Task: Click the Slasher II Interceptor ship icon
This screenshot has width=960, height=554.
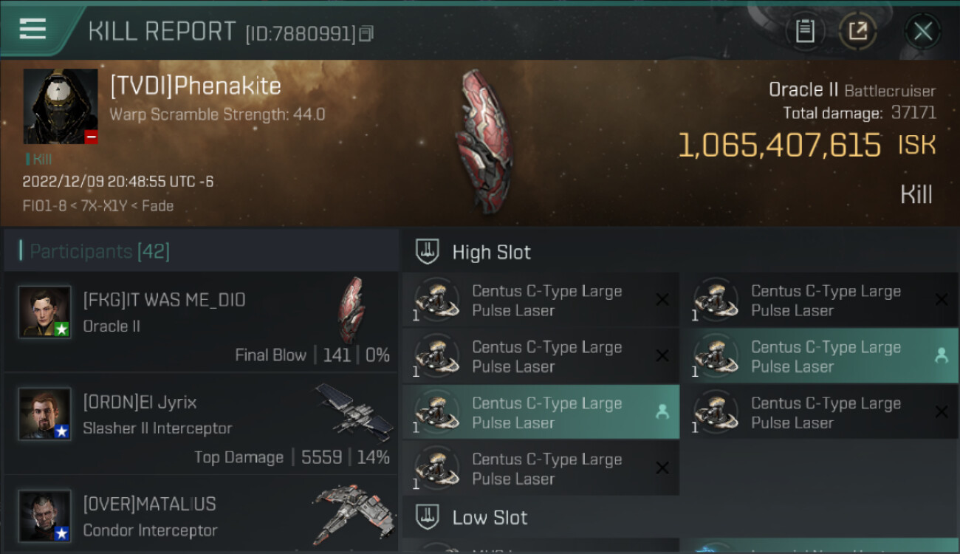Action: point(354,412)
